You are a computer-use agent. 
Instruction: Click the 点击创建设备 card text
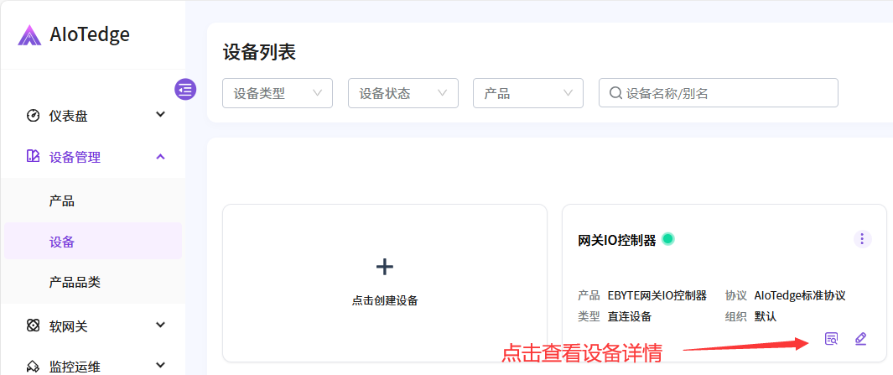point(384,300)
